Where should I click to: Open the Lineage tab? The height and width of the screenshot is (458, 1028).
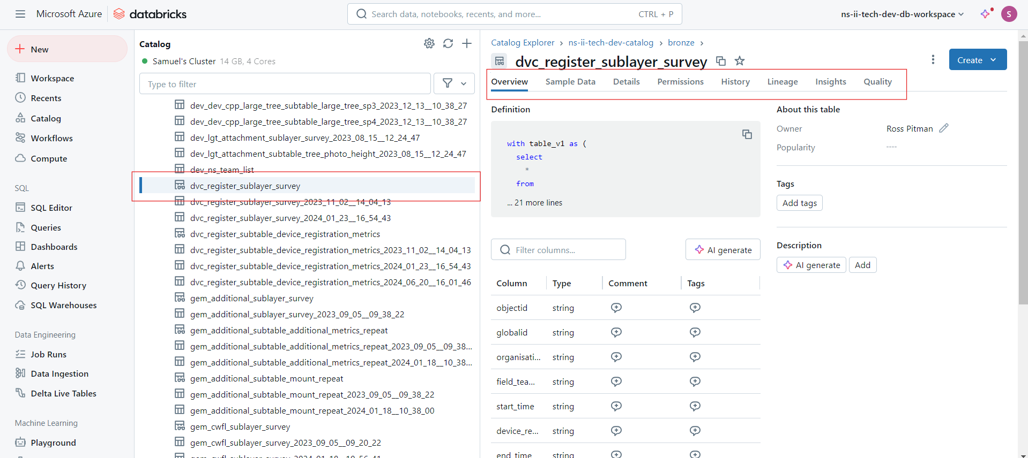click(x=782, y=82)
